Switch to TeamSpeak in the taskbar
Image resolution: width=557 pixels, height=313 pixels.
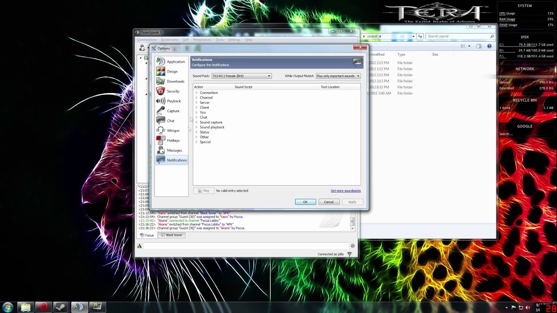click(79, 307)
